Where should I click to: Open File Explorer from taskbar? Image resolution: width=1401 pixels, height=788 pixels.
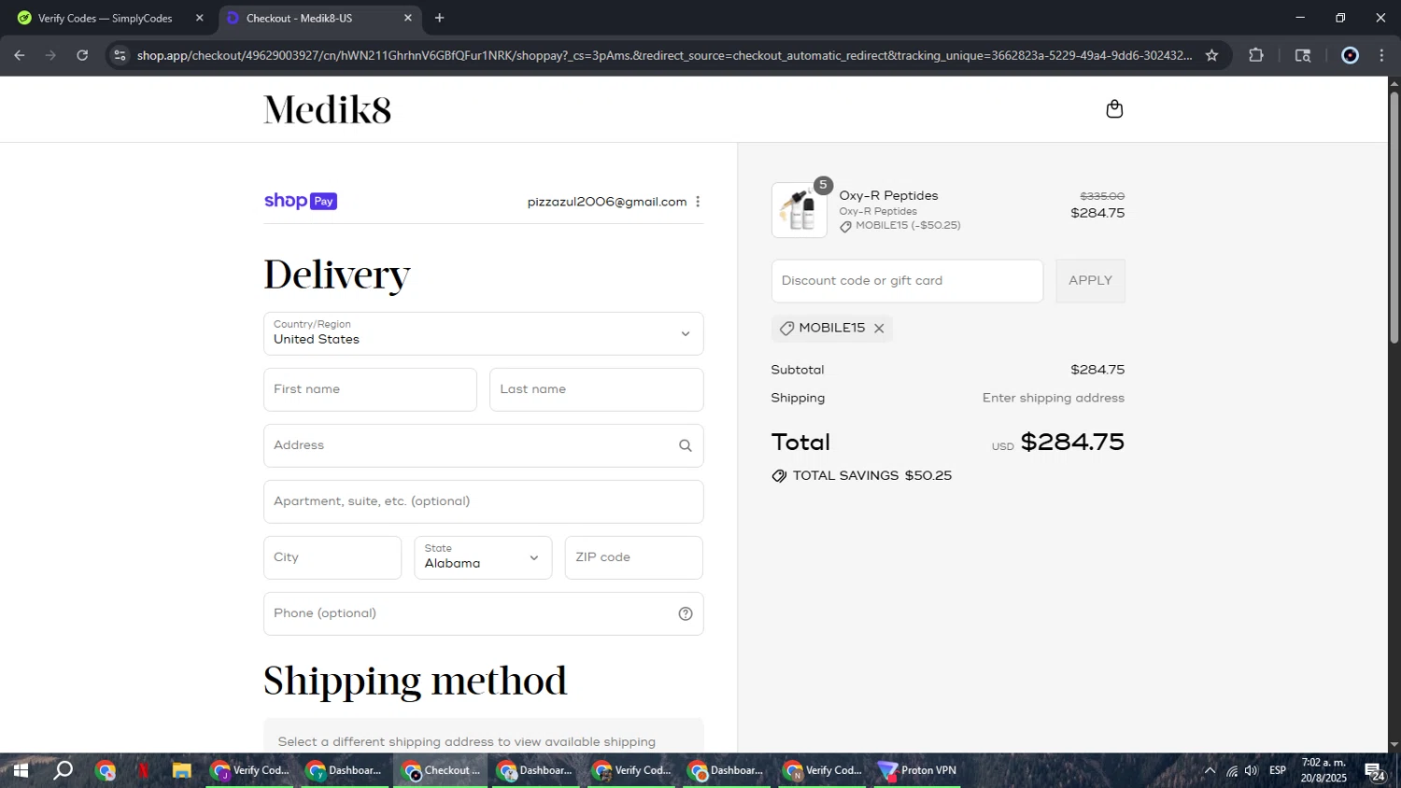(x=181, y=771)
